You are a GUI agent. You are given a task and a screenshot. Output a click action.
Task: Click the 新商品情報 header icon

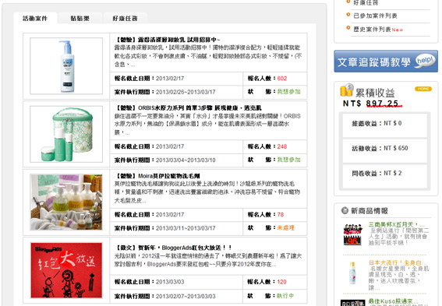point(345,210)
